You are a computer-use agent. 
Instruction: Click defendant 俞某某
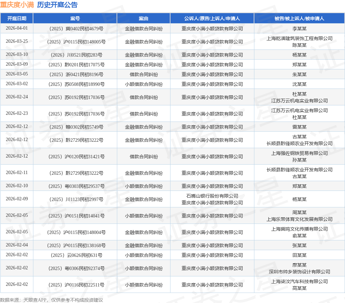299,236
